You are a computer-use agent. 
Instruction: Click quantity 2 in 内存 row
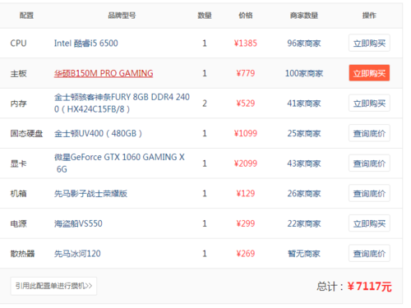[205, 103]
